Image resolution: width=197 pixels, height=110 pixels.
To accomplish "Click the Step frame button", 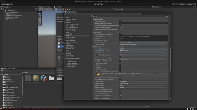I will 102,4.
